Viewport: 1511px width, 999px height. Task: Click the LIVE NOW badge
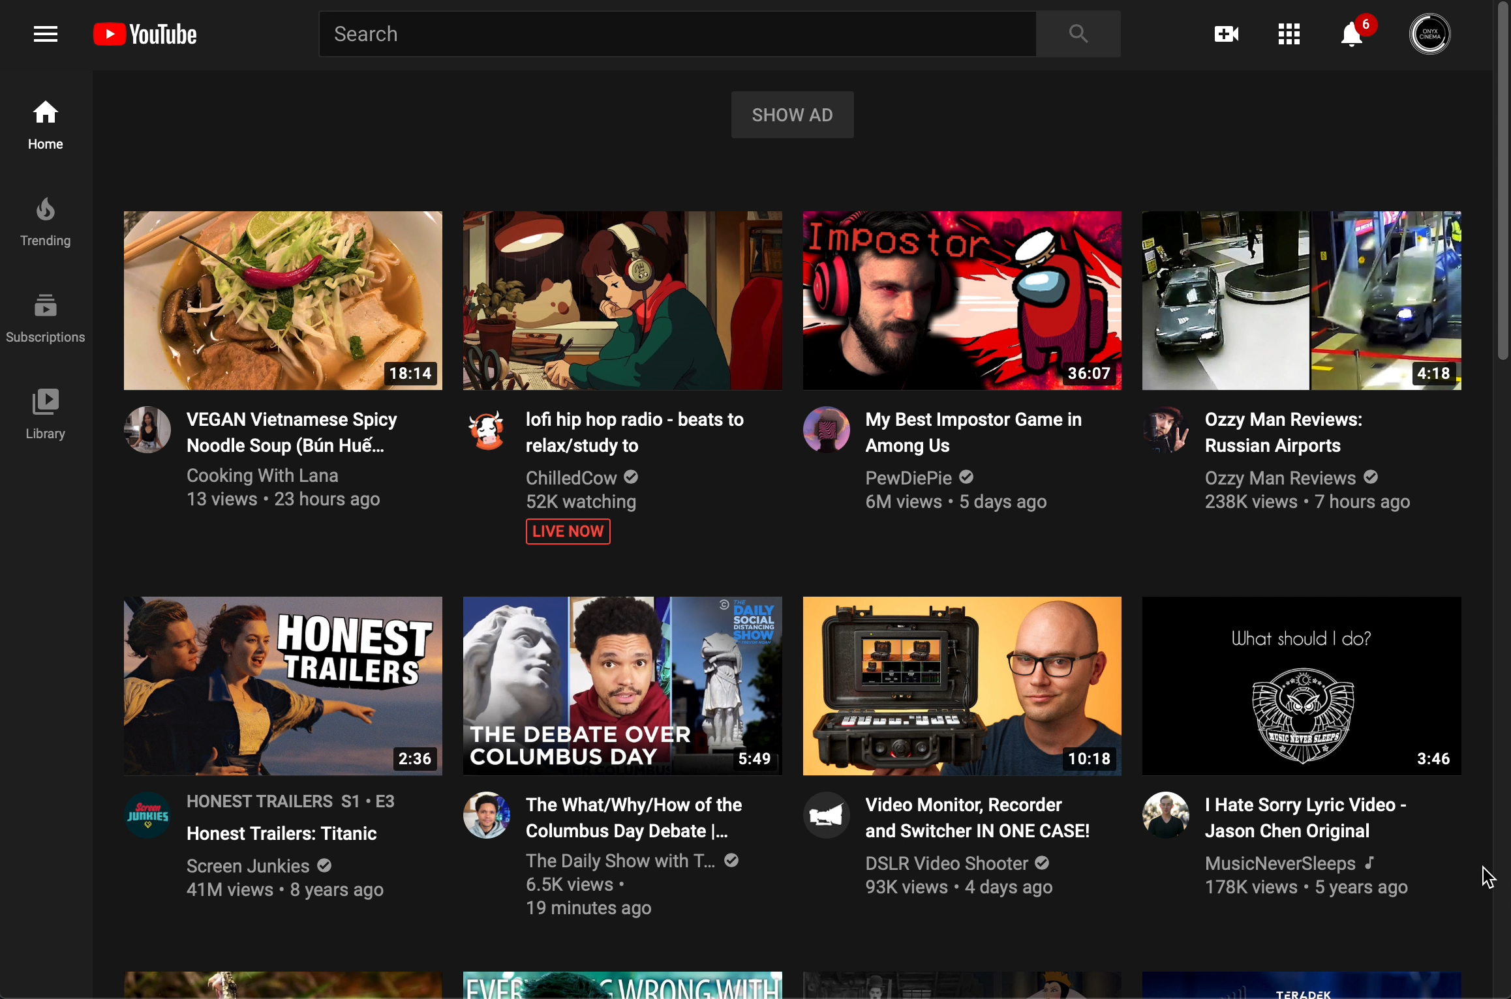(568, 531)
